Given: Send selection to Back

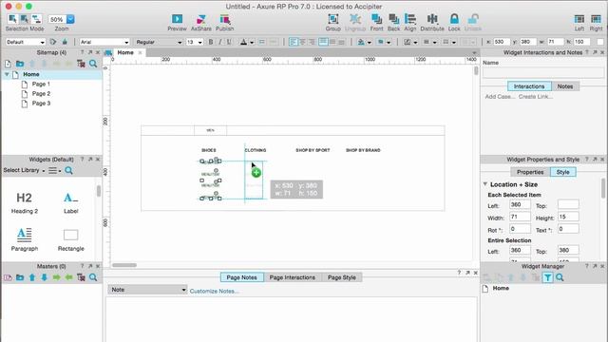Looking at the screenshot, I should [393, 22].
